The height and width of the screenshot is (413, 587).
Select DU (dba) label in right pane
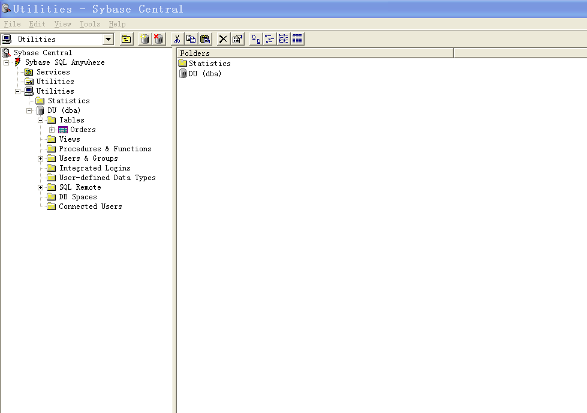click(x=205, y=74)
